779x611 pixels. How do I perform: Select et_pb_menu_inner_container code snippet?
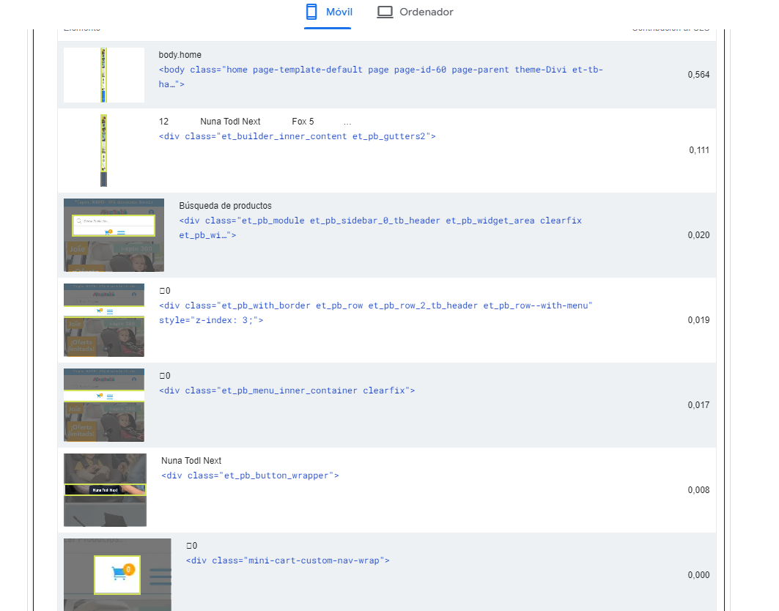[287, 390]
